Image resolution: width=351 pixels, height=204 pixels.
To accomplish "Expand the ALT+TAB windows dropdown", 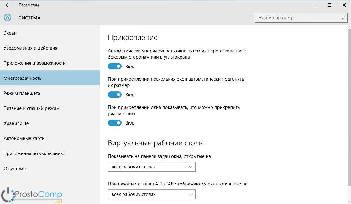I will coord(151,194).
